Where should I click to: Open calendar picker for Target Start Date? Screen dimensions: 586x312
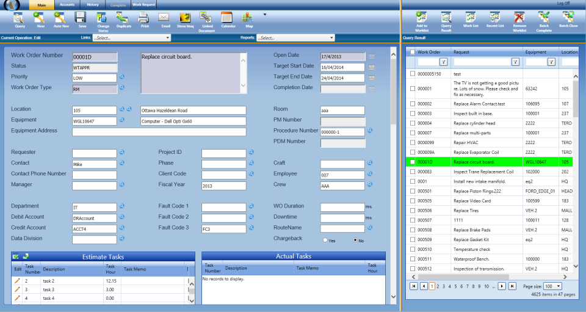click(x=372, y=67)
